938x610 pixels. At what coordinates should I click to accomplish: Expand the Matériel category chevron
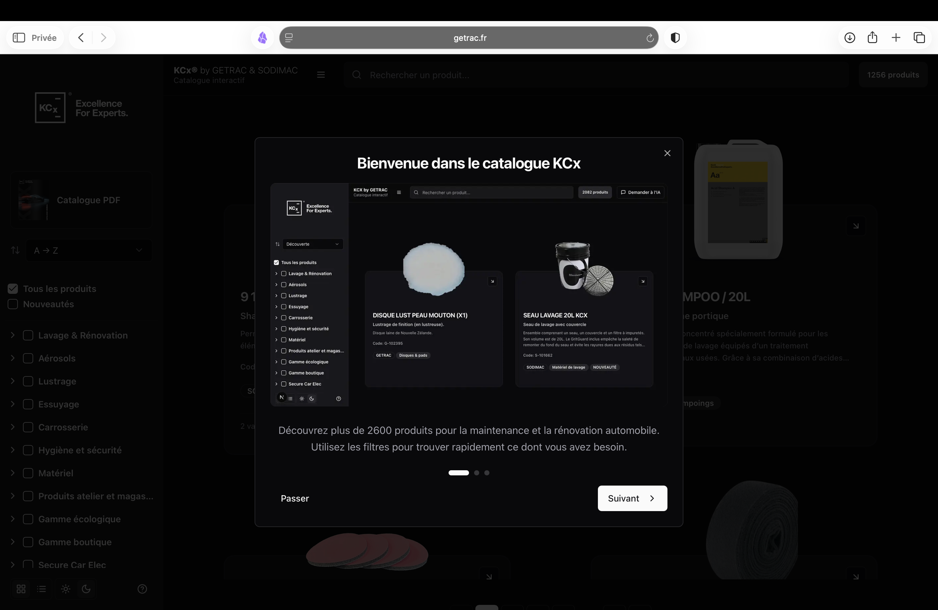[13, 473]
